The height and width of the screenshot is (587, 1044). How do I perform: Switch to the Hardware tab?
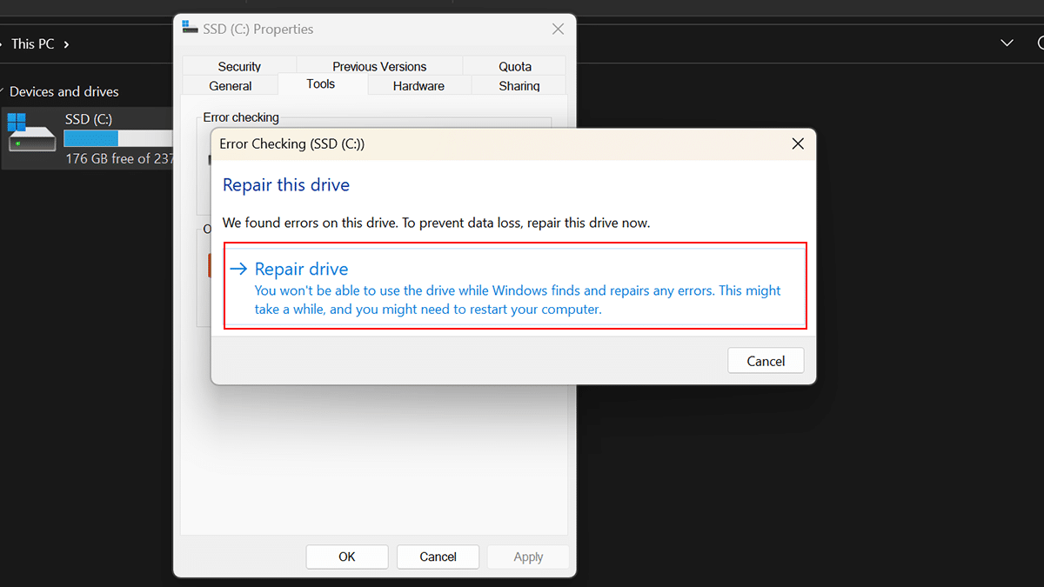418,86
